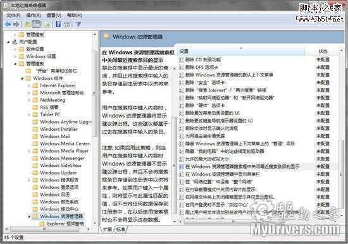Select Explorer 框架窗格 in the tree

pos(65,224)
